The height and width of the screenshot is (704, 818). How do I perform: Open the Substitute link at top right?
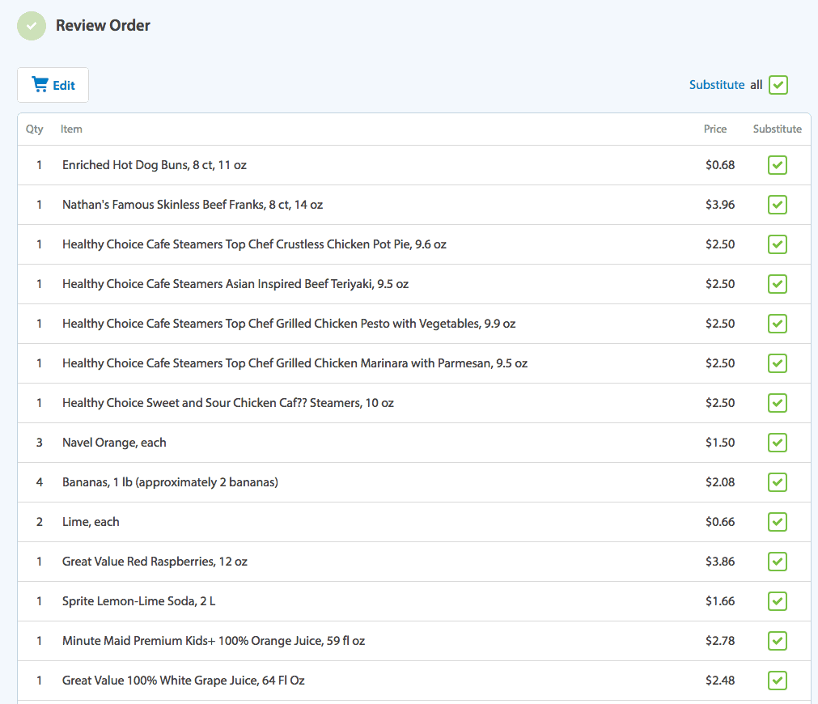717,85
